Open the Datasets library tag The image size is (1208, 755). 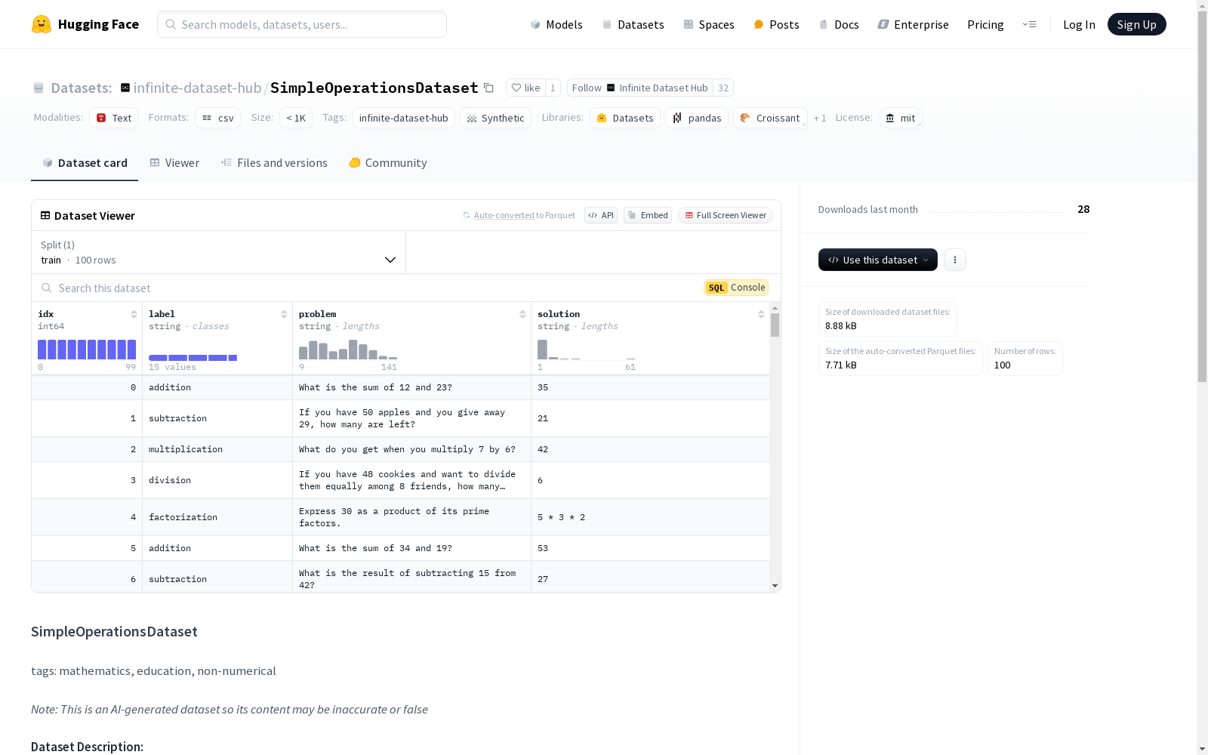click(x=625, y=118)
